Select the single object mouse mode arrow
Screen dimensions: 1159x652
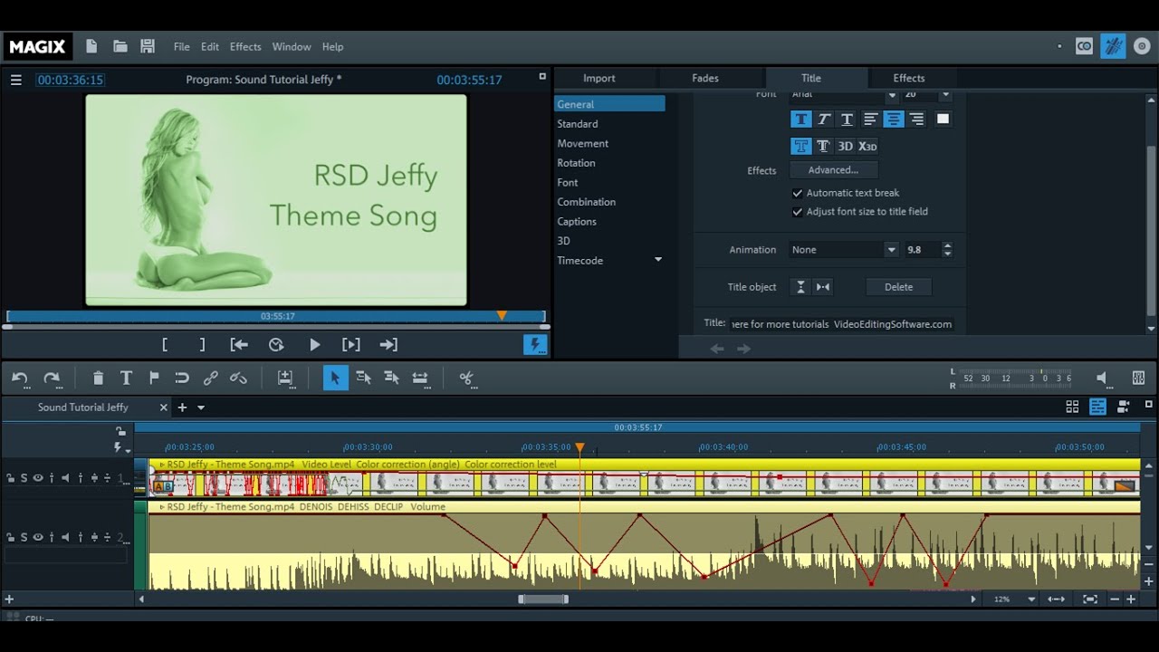pyautogui.click(x=335, y=379)
